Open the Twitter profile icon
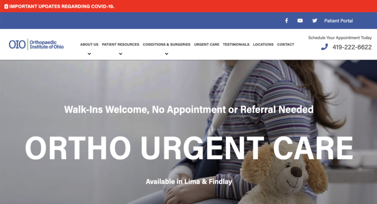377x204 pixels. tap(315, 21)
